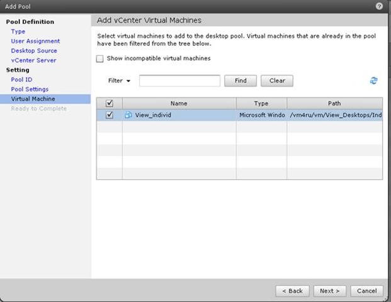Click the Find button
Screen dimensions: 391x302
(241, 81)
